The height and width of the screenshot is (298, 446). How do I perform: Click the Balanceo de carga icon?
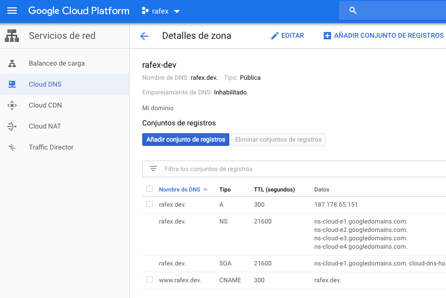(12, 63)
